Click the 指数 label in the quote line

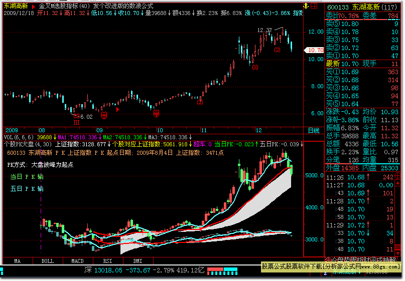point(298,13)
